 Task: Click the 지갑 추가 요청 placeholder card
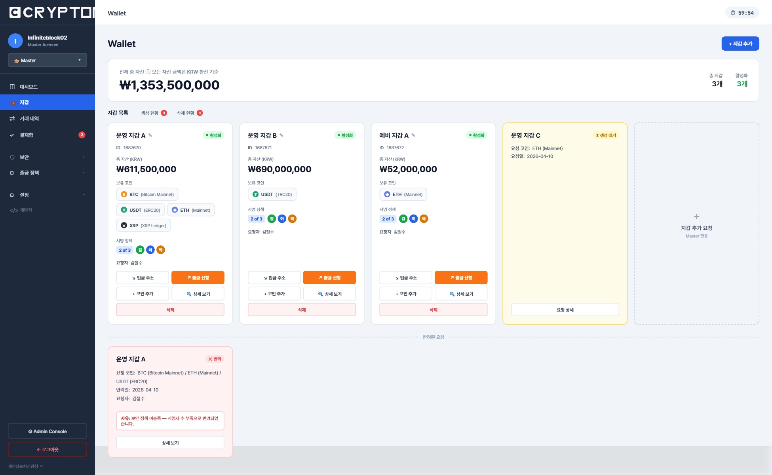[x=696, y=224]
